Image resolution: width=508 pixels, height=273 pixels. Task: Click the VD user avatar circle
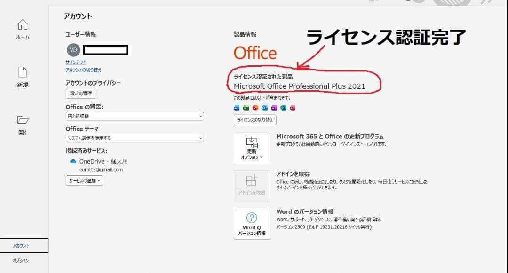[73, 50]
